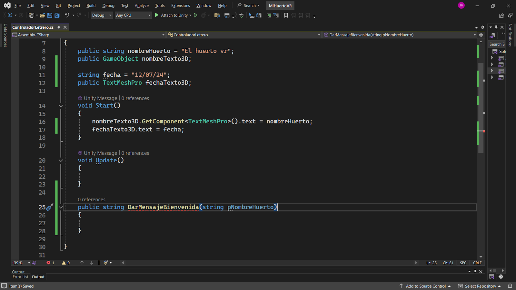Click Select Repository in status bar
Screen dimensions: 516x290
tap(480, 286)
